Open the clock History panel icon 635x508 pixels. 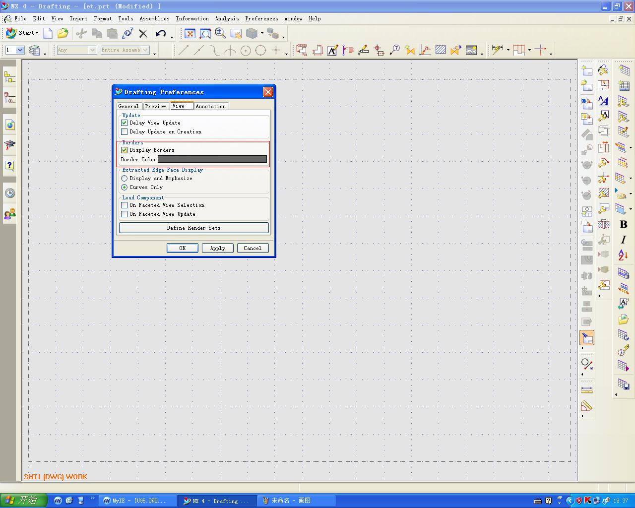(10, 193)
